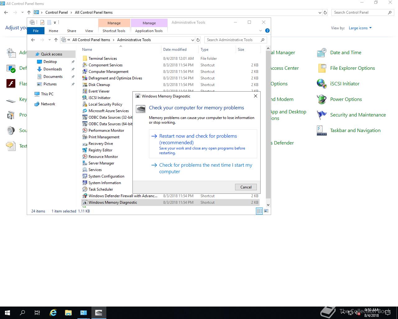Close the Memory Diagnostic dialog with X
This screenshot has height=319, width=398.
point(256,96)
